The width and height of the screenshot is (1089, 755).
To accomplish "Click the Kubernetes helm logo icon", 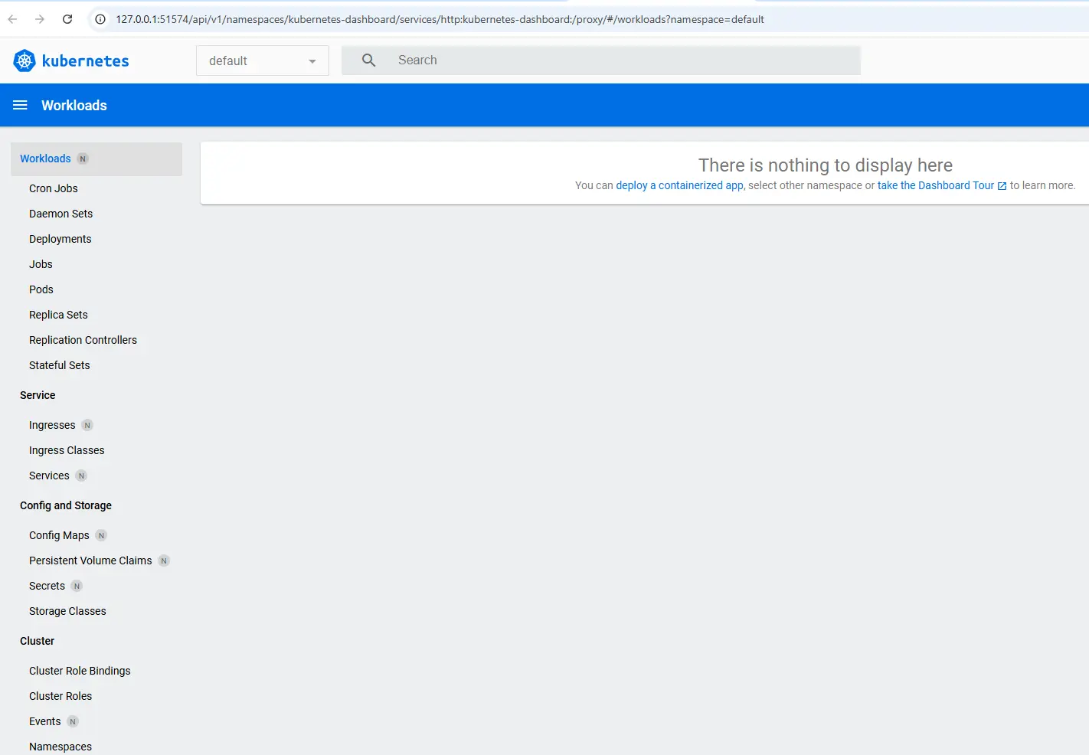I will [25, 60].
